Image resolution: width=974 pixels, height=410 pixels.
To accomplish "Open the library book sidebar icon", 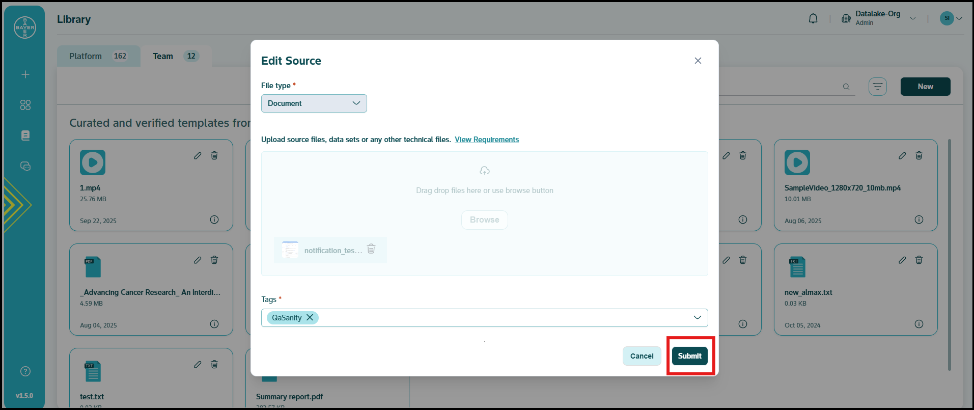I will pyautogui.click(x=25, y=135).
